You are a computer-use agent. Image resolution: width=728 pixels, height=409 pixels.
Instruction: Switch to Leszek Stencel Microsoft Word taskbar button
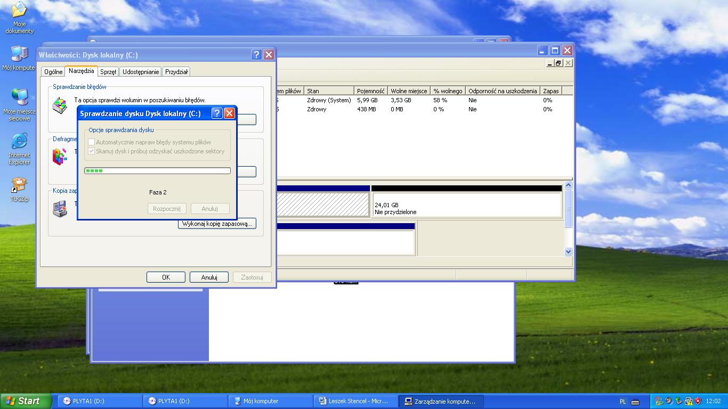click(356, 401)
